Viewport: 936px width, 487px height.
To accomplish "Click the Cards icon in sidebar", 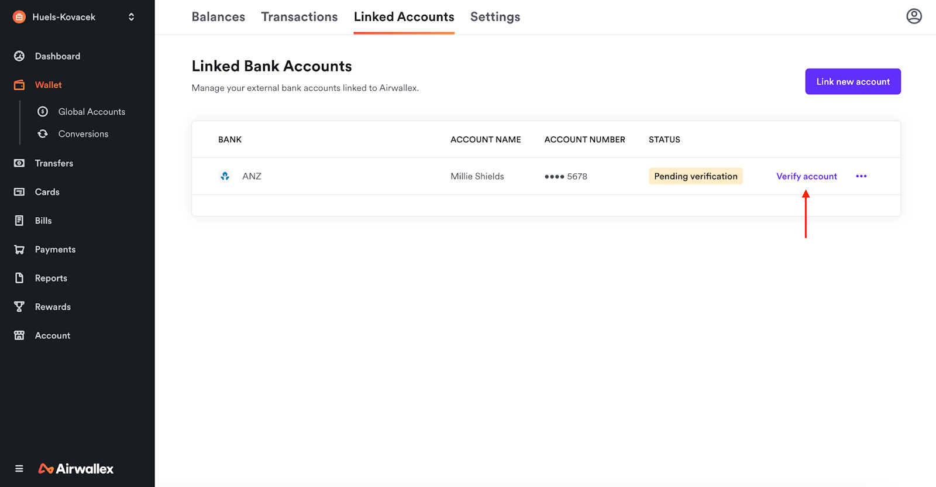I will pyautogui.click(x=19, y=192).
